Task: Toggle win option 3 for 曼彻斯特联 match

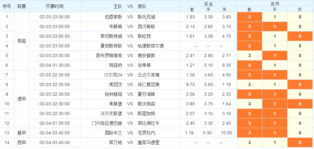Action: click(250, 46)
